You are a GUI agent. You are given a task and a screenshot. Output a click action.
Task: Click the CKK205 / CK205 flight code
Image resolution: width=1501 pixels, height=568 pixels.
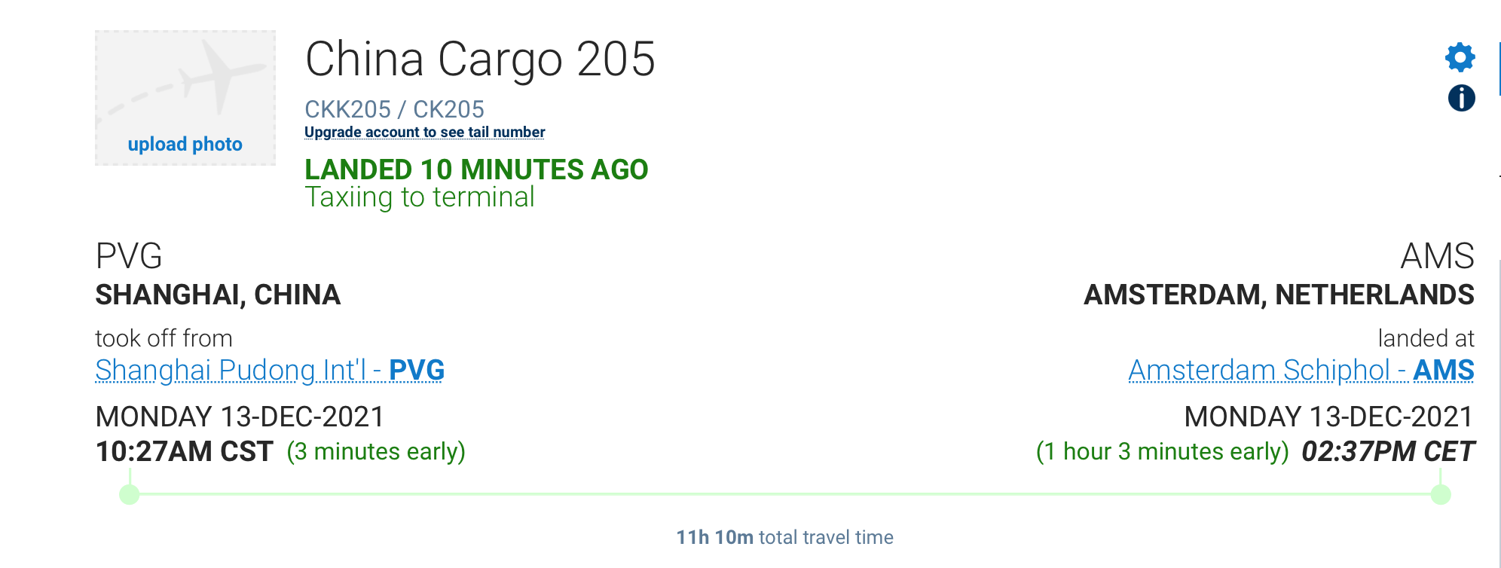click(x=394, y=109)
